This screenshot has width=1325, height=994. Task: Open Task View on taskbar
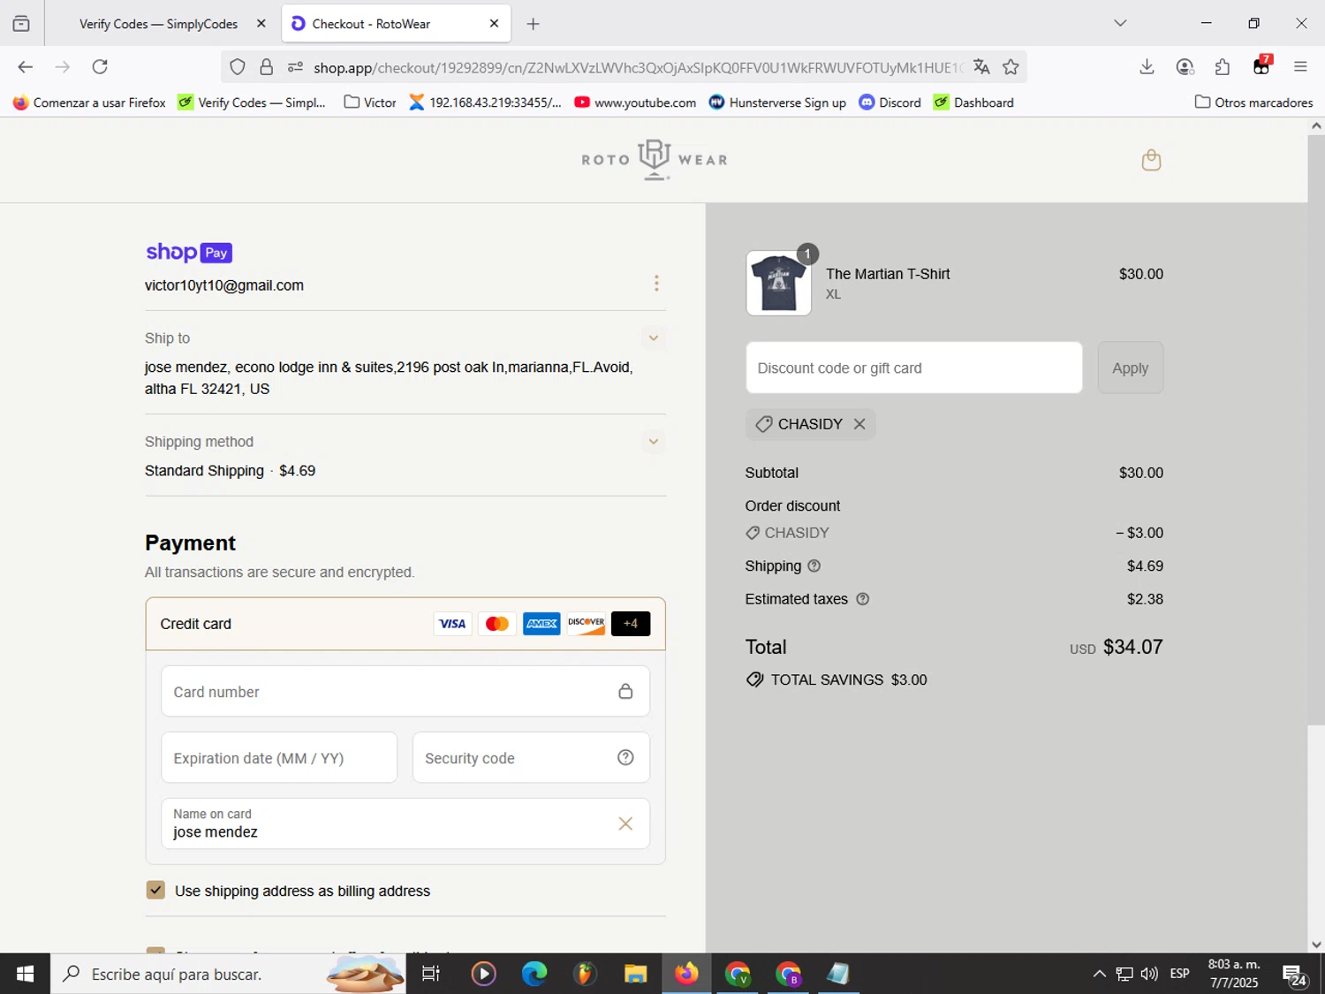431,974
